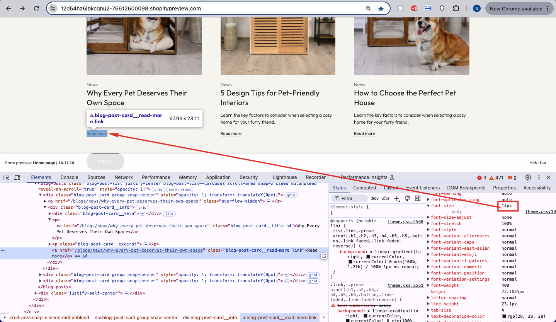This screenshot has height=322, width=556.
Task: Open the Computed styles tab
Action: pyautogui.click(x=365, y=188)
